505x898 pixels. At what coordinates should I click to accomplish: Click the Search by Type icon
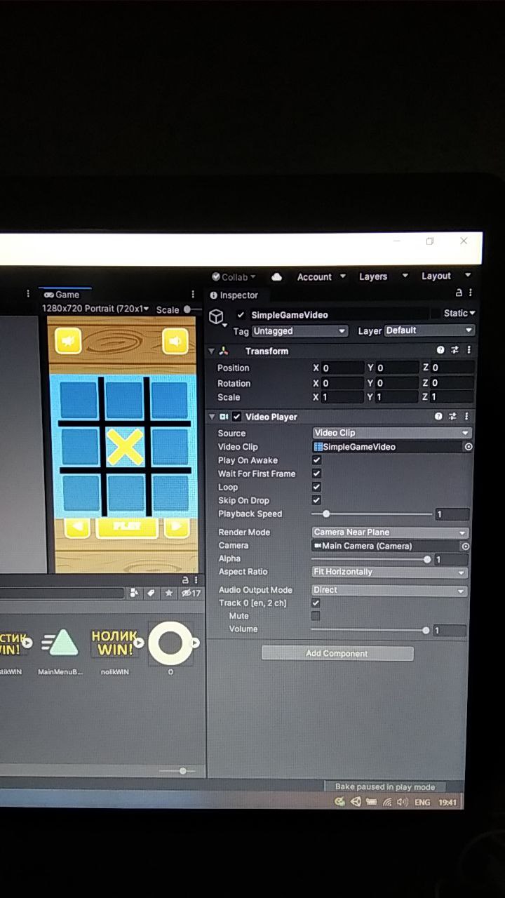point(135,593)
